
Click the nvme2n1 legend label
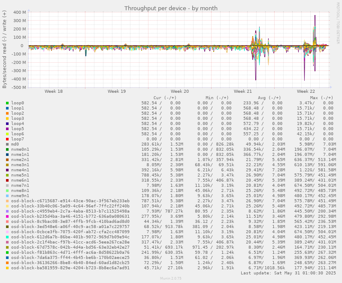tap(20, 160)
